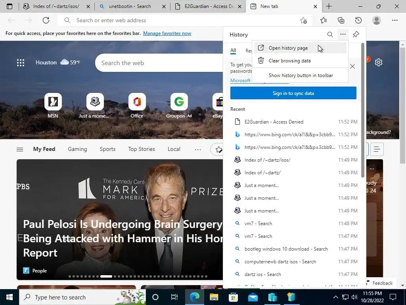Open History panel more options ellipsis
406x305 pixels.
(x=343, y=34)
